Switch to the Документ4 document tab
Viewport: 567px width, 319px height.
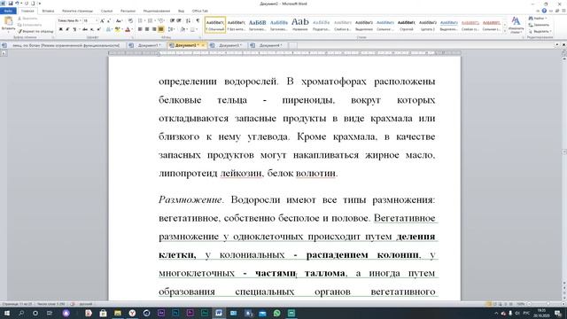(269, 45)
